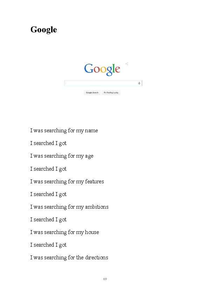Click the Google Search button
207x291 pixels.
point(92,93)
